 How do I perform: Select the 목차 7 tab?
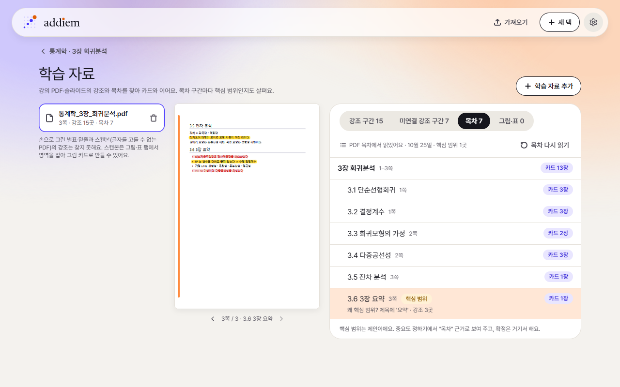pyautogui.click(x=474, y=121)
